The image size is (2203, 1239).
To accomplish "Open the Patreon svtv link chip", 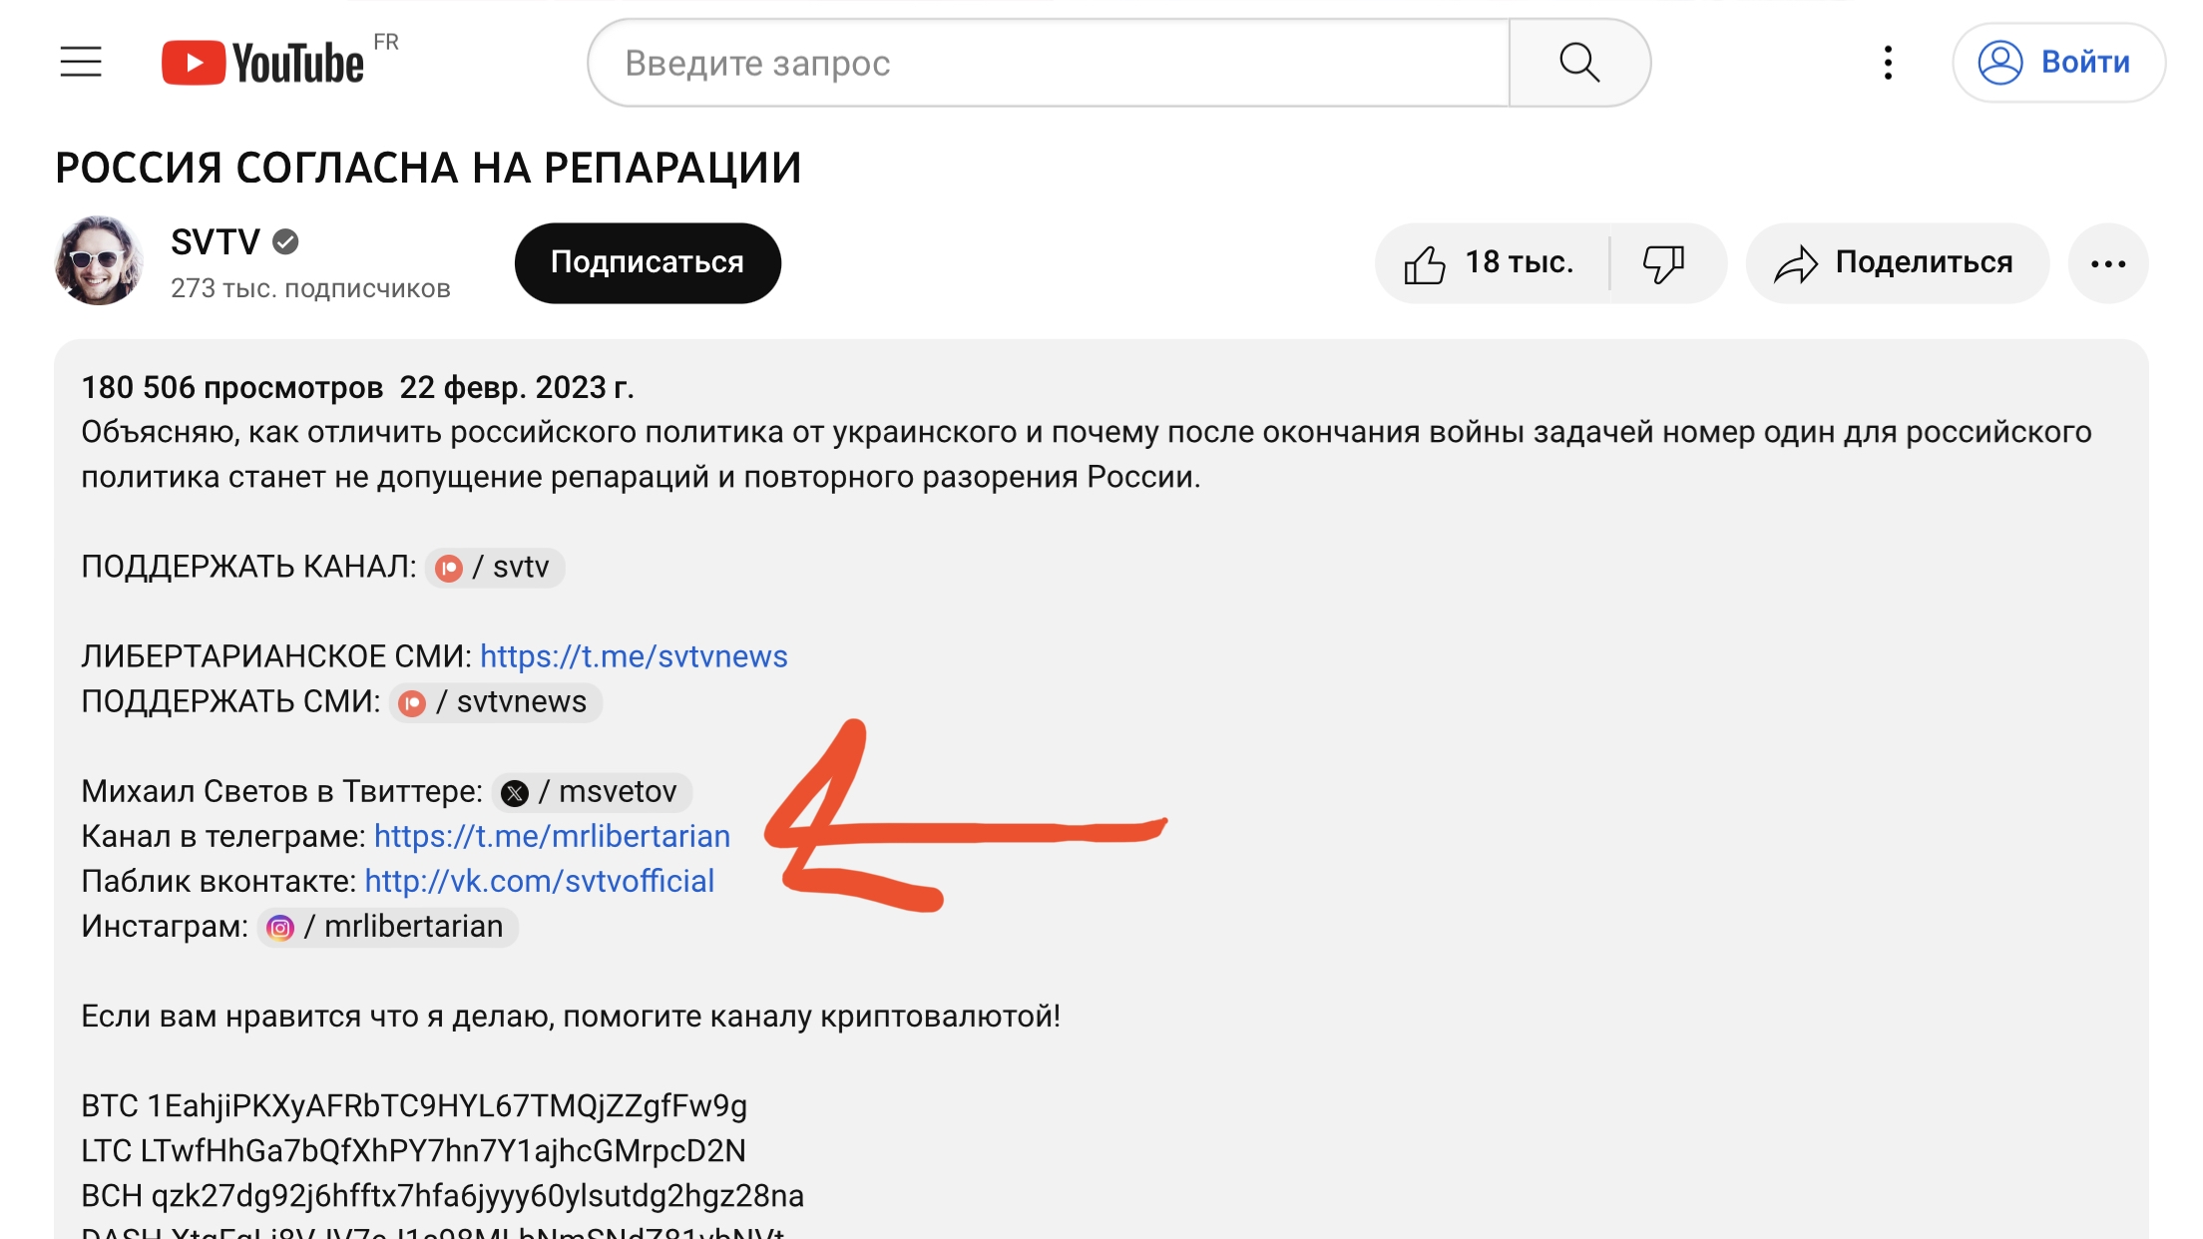I will click(495, 568).
